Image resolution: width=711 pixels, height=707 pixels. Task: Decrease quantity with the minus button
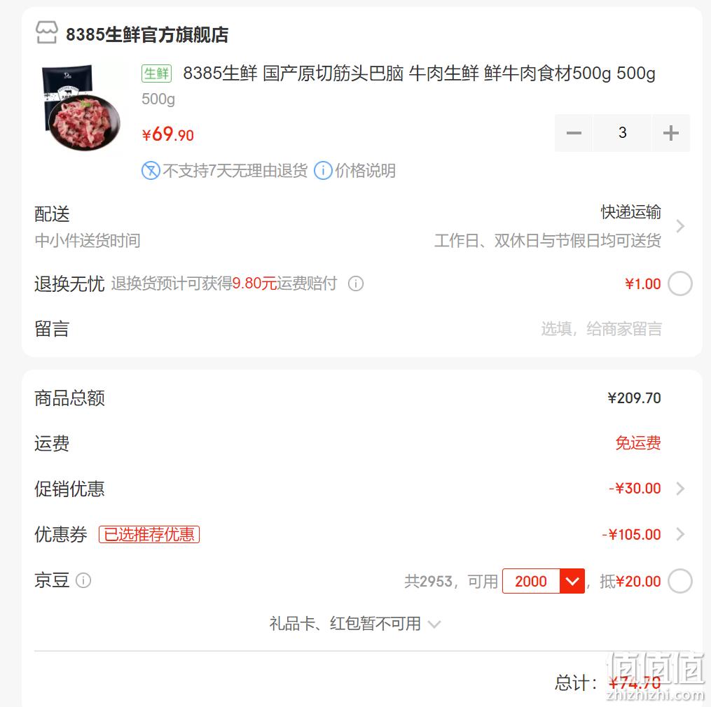574,133
